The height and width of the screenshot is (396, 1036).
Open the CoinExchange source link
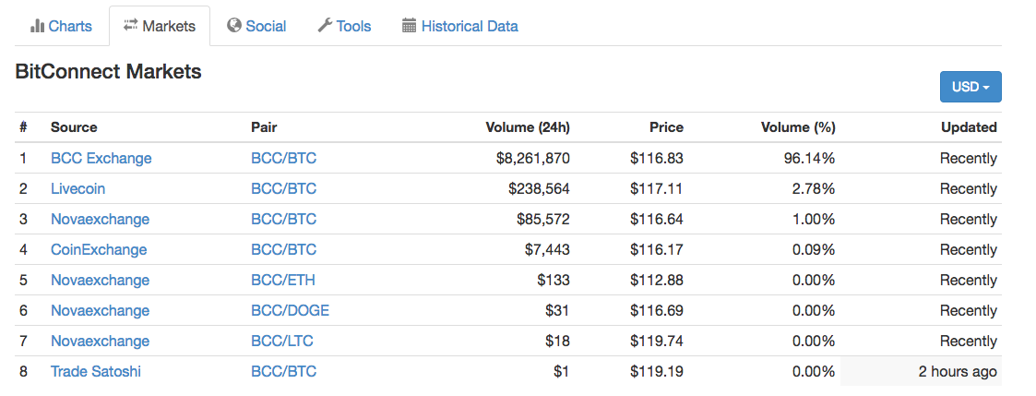(99, 250)
